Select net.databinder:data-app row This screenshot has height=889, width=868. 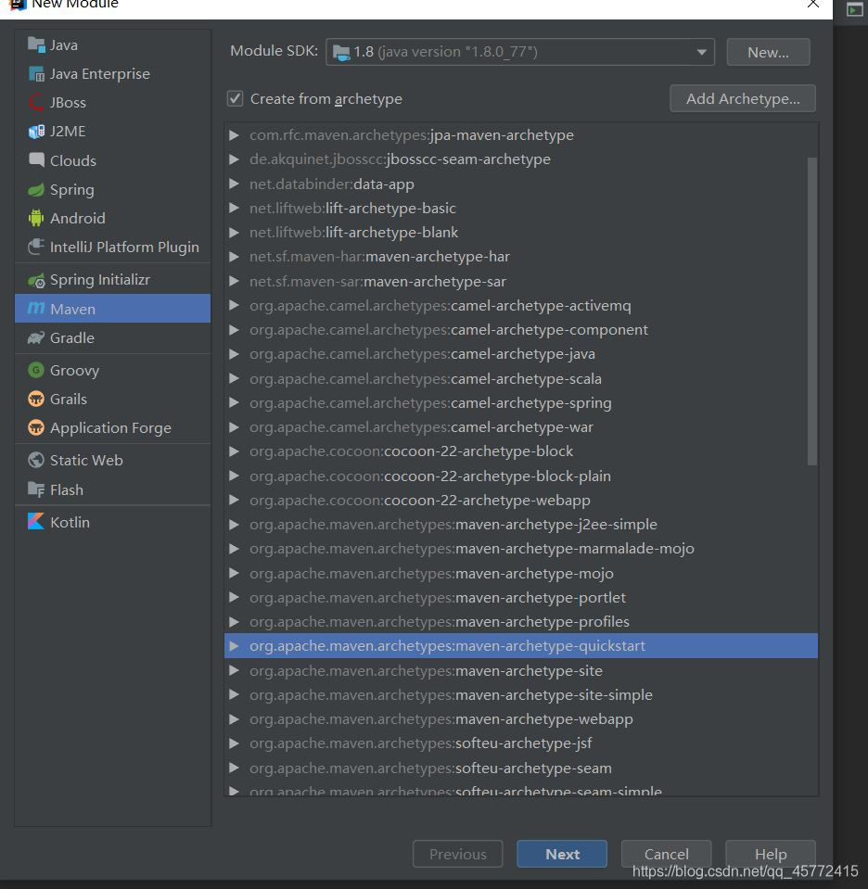521,184
